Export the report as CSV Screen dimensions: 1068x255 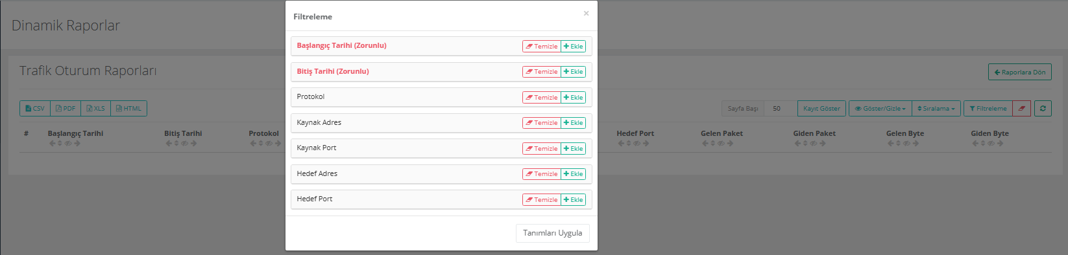coord(35,109)
